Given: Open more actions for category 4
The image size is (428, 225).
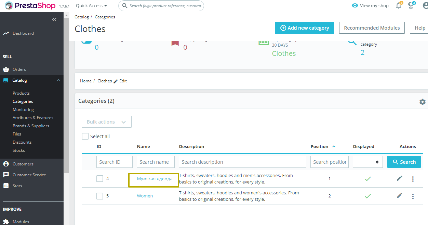Looking at the screenshot, I should click(413, 179).
